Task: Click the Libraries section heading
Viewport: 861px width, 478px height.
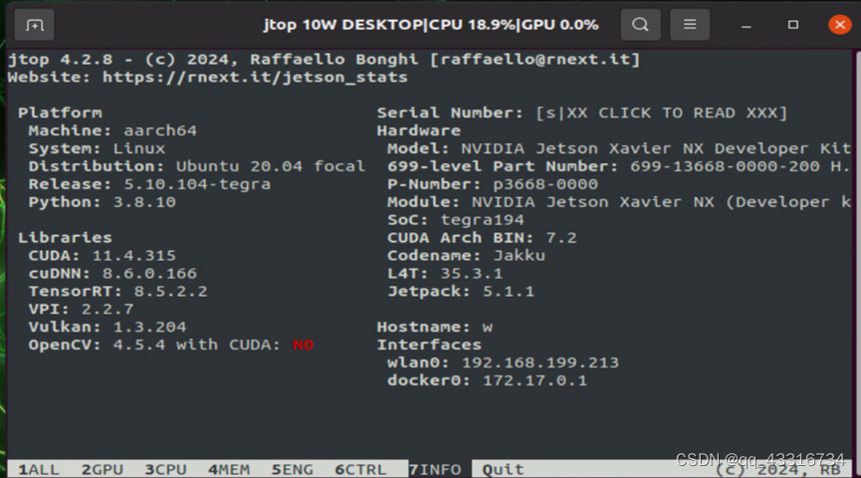Action: click(65, 238)
